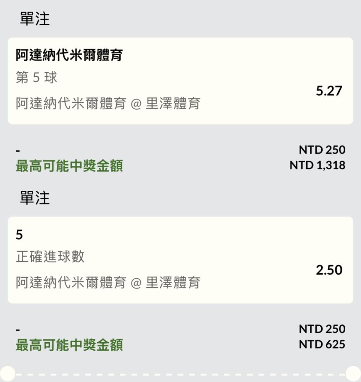Select the bold 5 selection title

point(19,235)
